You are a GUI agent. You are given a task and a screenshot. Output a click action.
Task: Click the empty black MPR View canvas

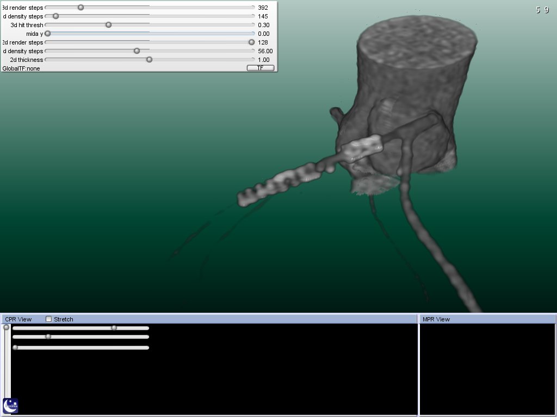click(x=487, y=369)
